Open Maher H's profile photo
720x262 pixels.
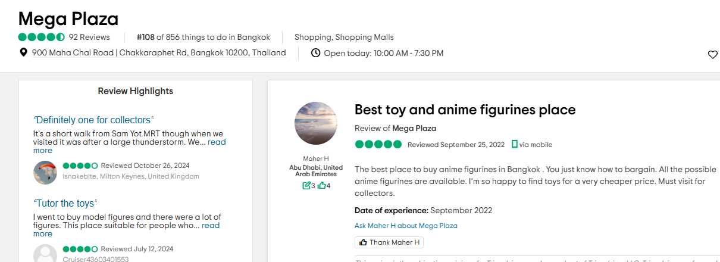coord(315,123)
